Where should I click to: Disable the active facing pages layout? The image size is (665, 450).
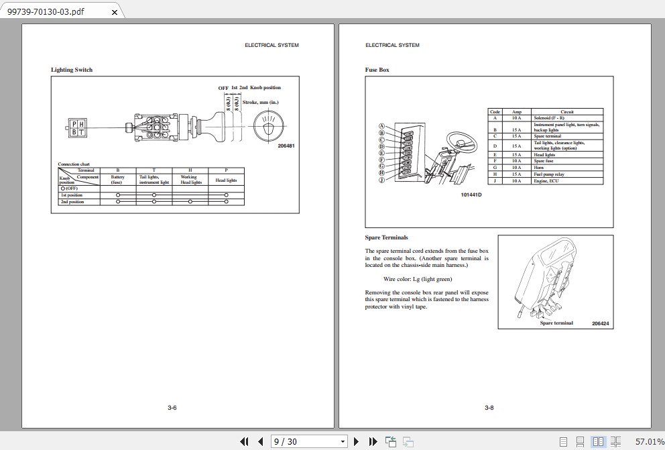pyautogui.click(x=597, y=441)
